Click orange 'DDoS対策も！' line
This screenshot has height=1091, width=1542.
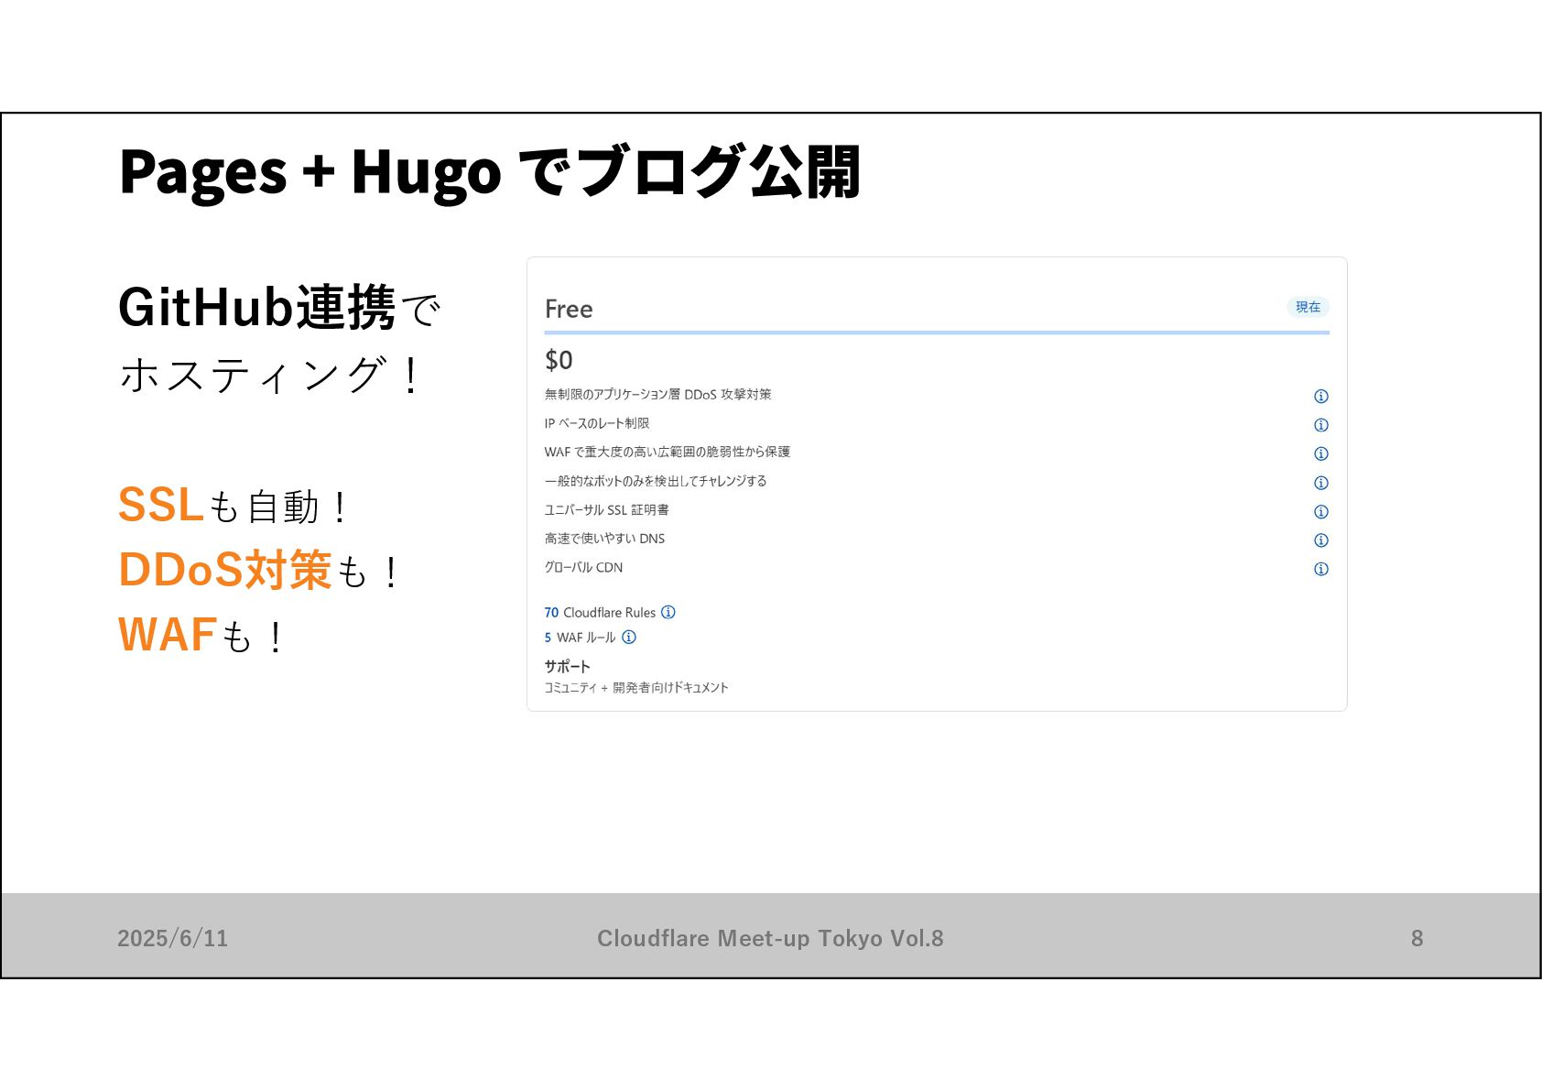(261, 570)
